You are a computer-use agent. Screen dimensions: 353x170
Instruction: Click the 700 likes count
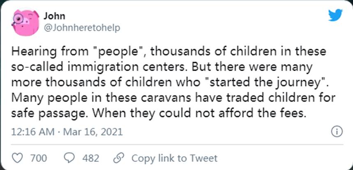point(39,158)
